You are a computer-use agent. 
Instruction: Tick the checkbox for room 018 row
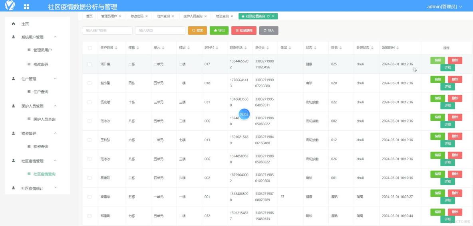pyautogui.click(x=89, y=83)
